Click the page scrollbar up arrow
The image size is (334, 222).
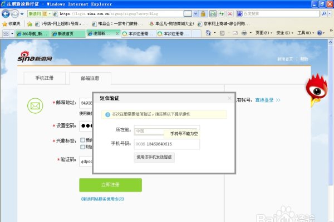[x=330, y=42]
